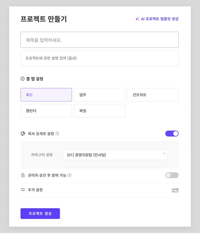Click the AI sparkle icon beside template generation
Screen dimensions: 200x234
[137, 19]
